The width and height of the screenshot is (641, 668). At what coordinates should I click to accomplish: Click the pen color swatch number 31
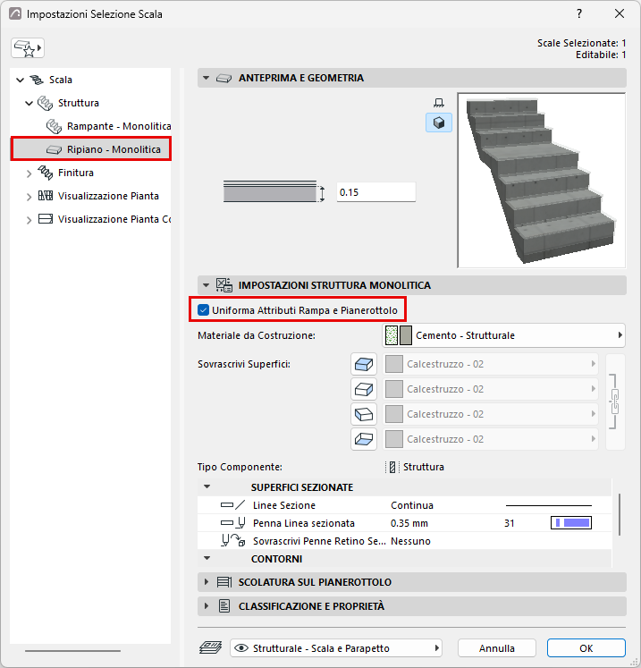tap(571, 523)
